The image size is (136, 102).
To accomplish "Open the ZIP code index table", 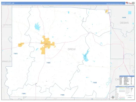I will (x=127, y=80).
